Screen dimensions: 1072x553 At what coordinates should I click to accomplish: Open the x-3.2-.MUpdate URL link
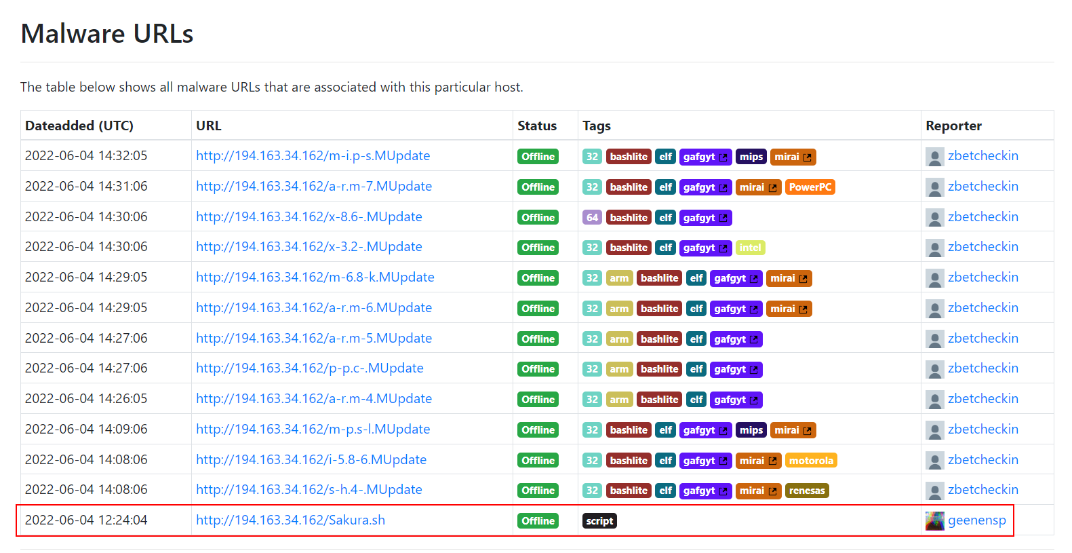(x=309, y=246)
